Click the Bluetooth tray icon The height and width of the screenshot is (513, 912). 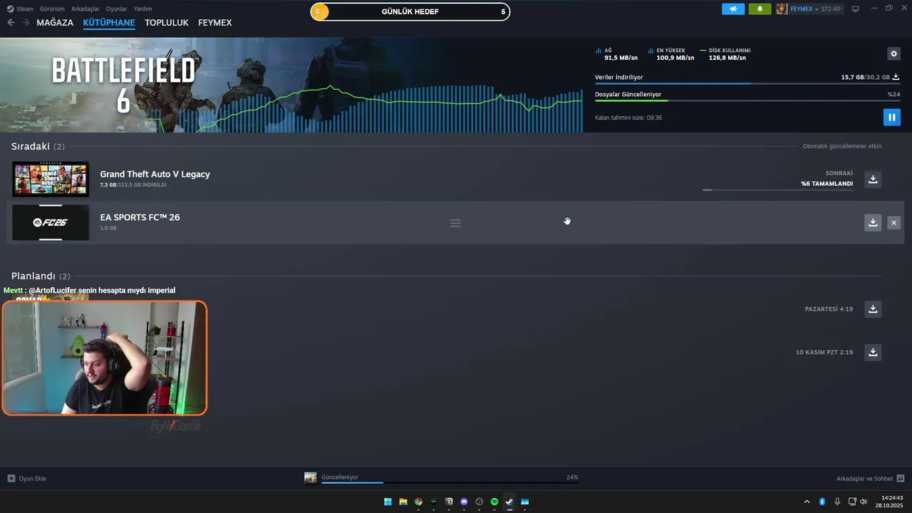(x=822, y=502)
